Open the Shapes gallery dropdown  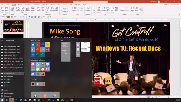coord(39,12)
